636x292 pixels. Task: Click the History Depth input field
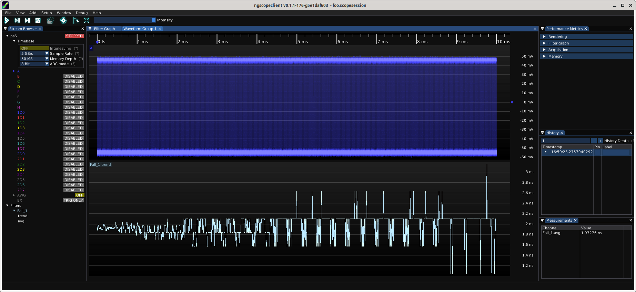[x=565, y=141]
